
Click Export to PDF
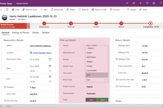[x=99, y=10]
